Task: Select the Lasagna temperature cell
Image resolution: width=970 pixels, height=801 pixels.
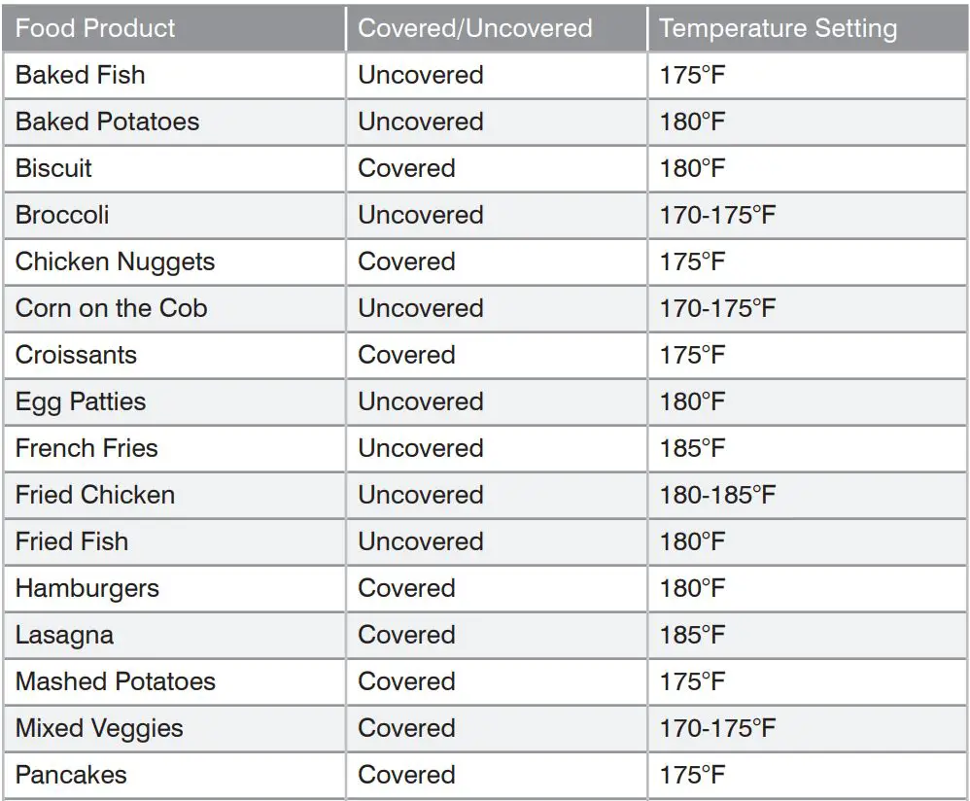Action: tap(693, 635)
